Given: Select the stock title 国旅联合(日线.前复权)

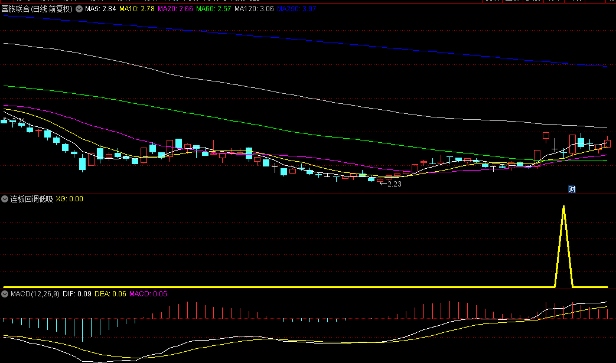Looking at the screenshot, I should coord(37,9).
